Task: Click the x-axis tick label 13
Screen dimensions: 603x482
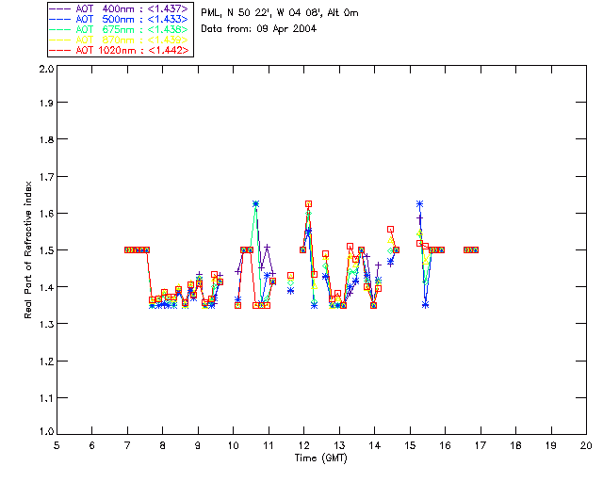Action: (339, 445)
